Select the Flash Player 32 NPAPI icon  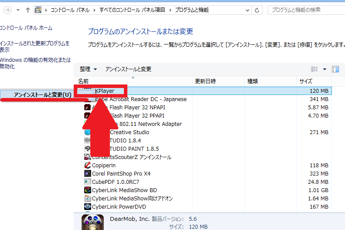[x=87, y=108]
